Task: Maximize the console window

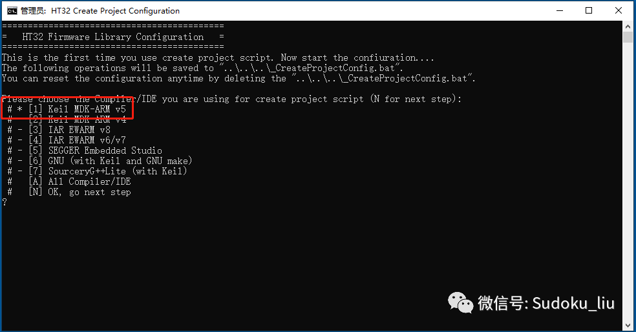Action: click(x=589, y=11)
